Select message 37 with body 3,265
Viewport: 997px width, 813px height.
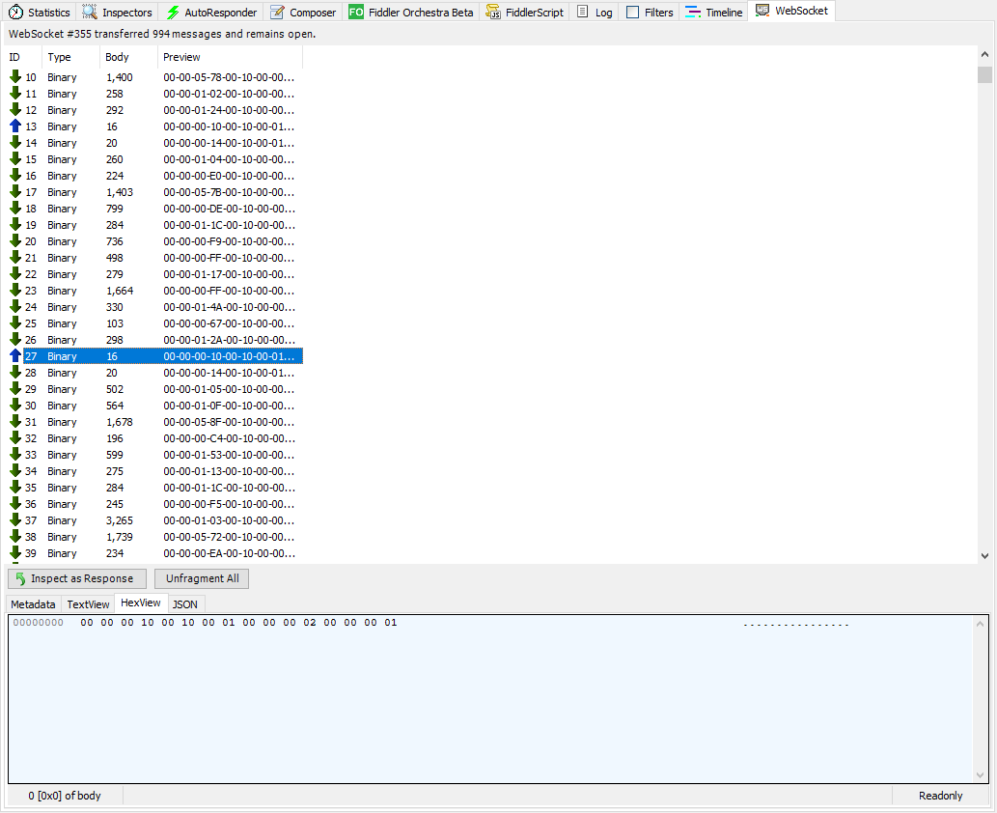[x=120, y=520]
